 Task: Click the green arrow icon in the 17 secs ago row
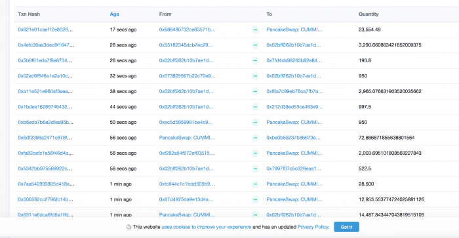(x=255, y=30)
